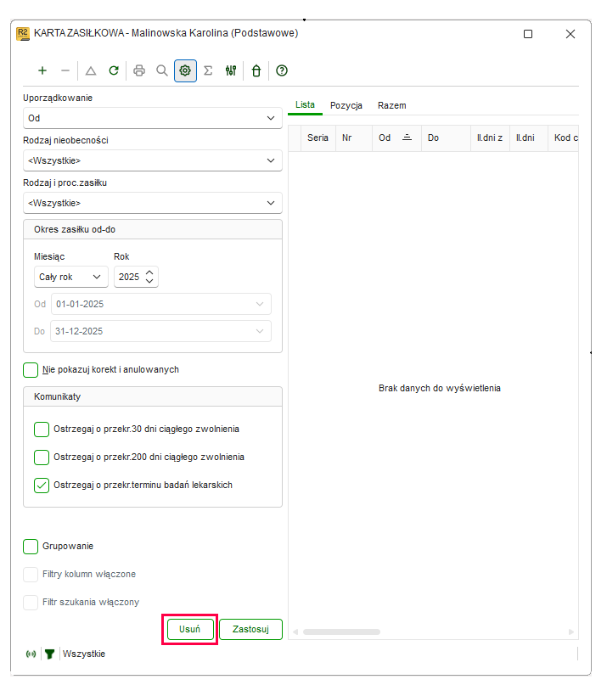Click the help question mark icon
Image resolution: width=607 pixels, height=685 pixels.
pyautogui.click(x=282, y=70)
